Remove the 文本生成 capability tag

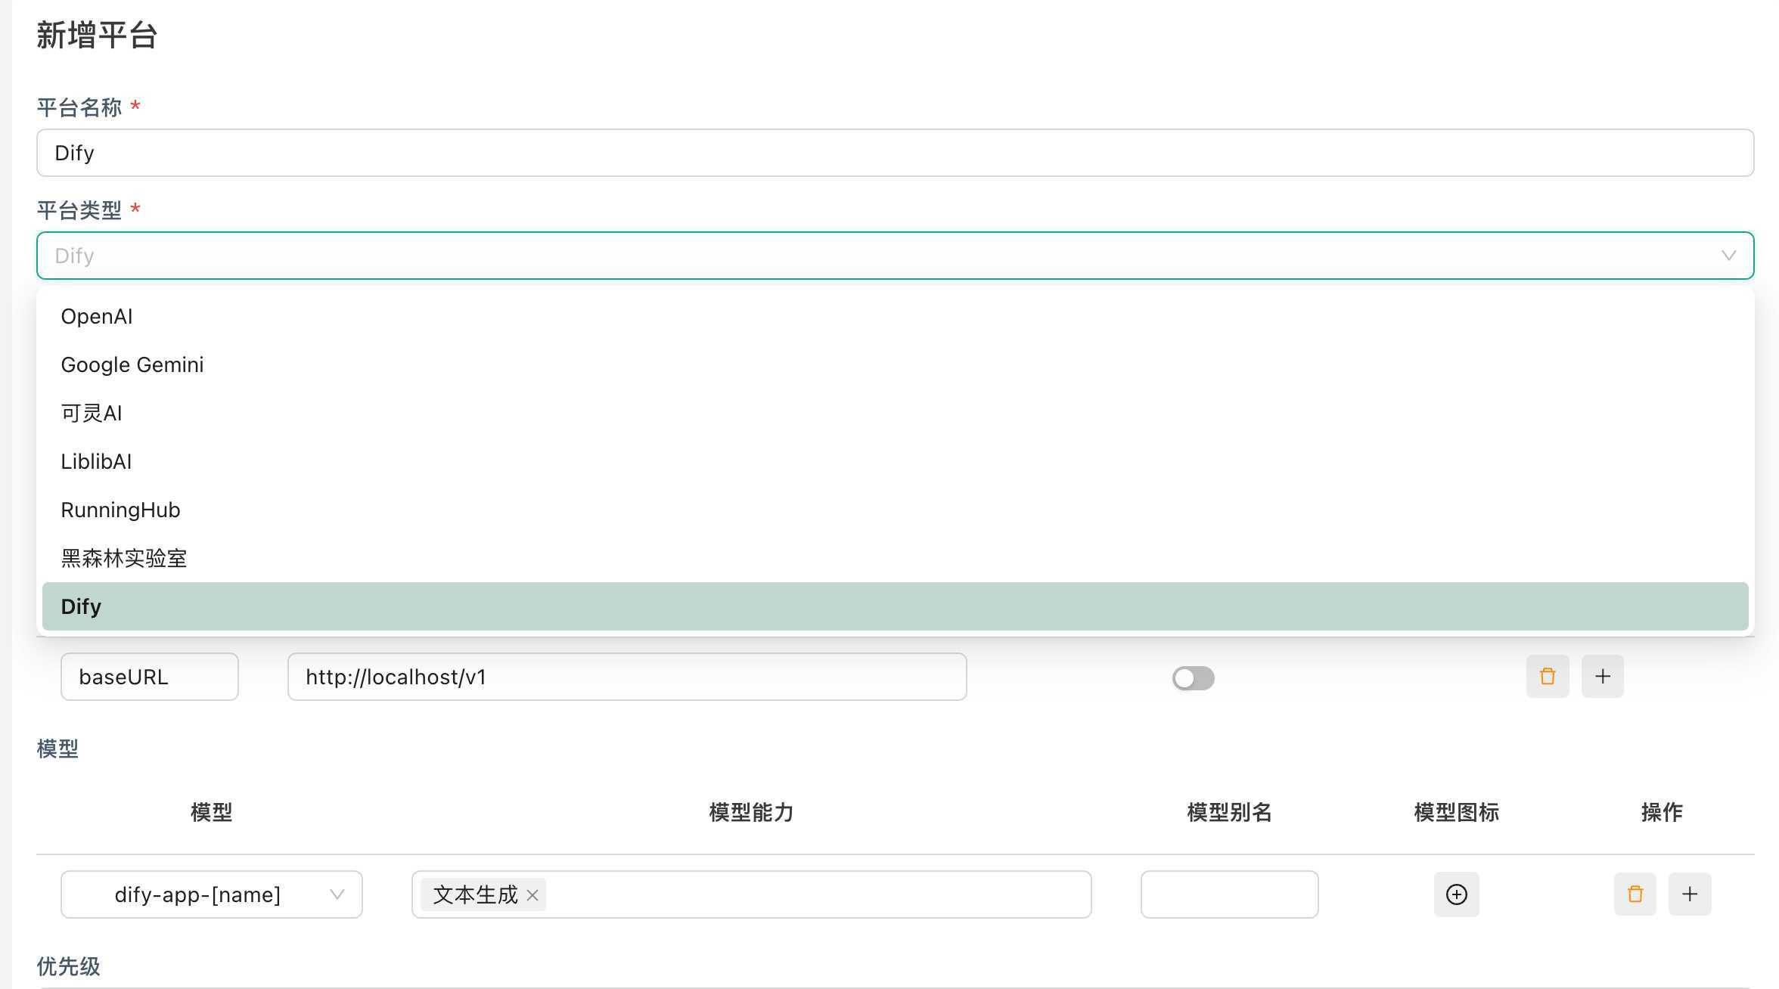coord(532,894)
